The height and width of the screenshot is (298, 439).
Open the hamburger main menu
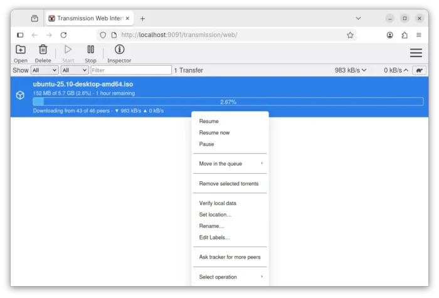(x=416, y=53)
